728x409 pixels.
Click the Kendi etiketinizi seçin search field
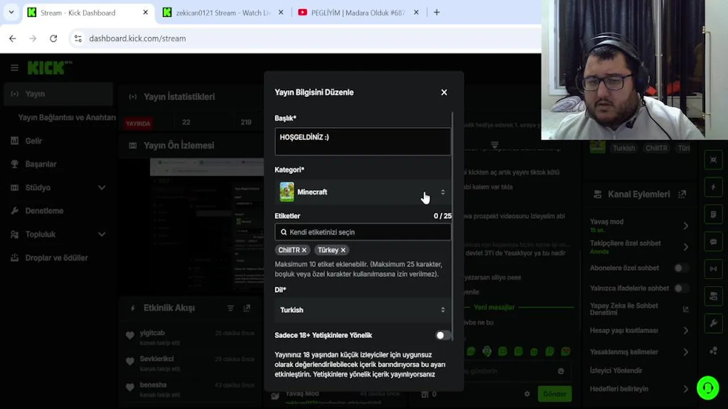coord(362,232)
